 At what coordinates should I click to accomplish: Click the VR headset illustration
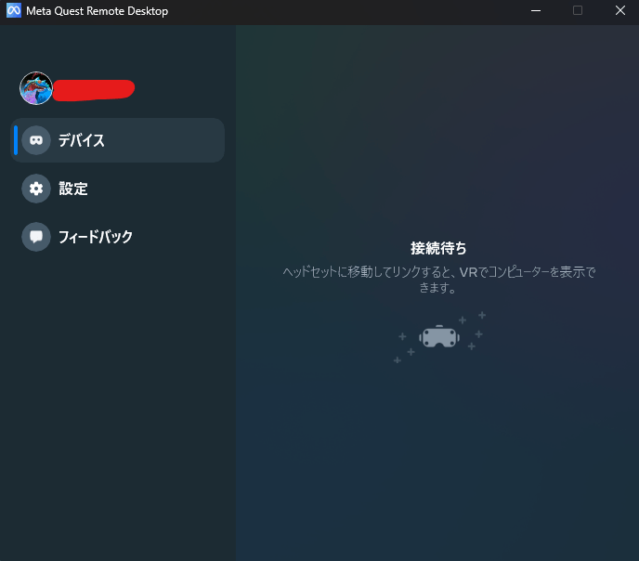click(439, 337)
